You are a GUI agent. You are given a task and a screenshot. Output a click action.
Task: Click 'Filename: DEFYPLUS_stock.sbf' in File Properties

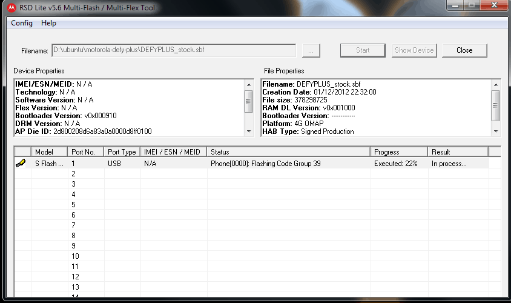[x=312, y=84]
